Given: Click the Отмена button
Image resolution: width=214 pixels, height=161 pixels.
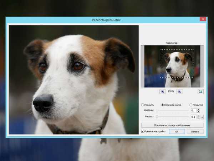Looking at the screenshot, I should (x=195, y=132).
